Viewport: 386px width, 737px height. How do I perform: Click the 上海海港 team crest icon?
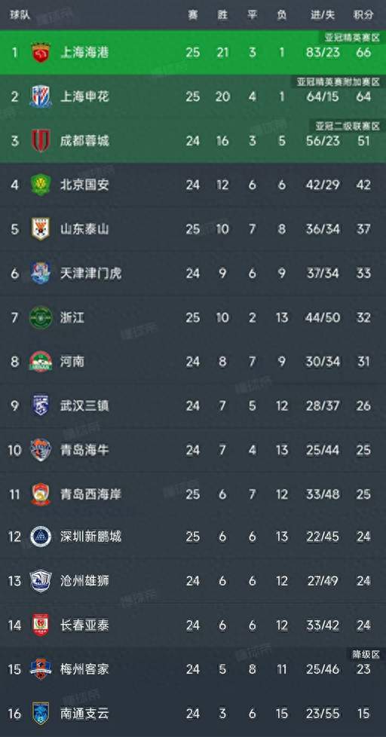[x=41, y=52]
